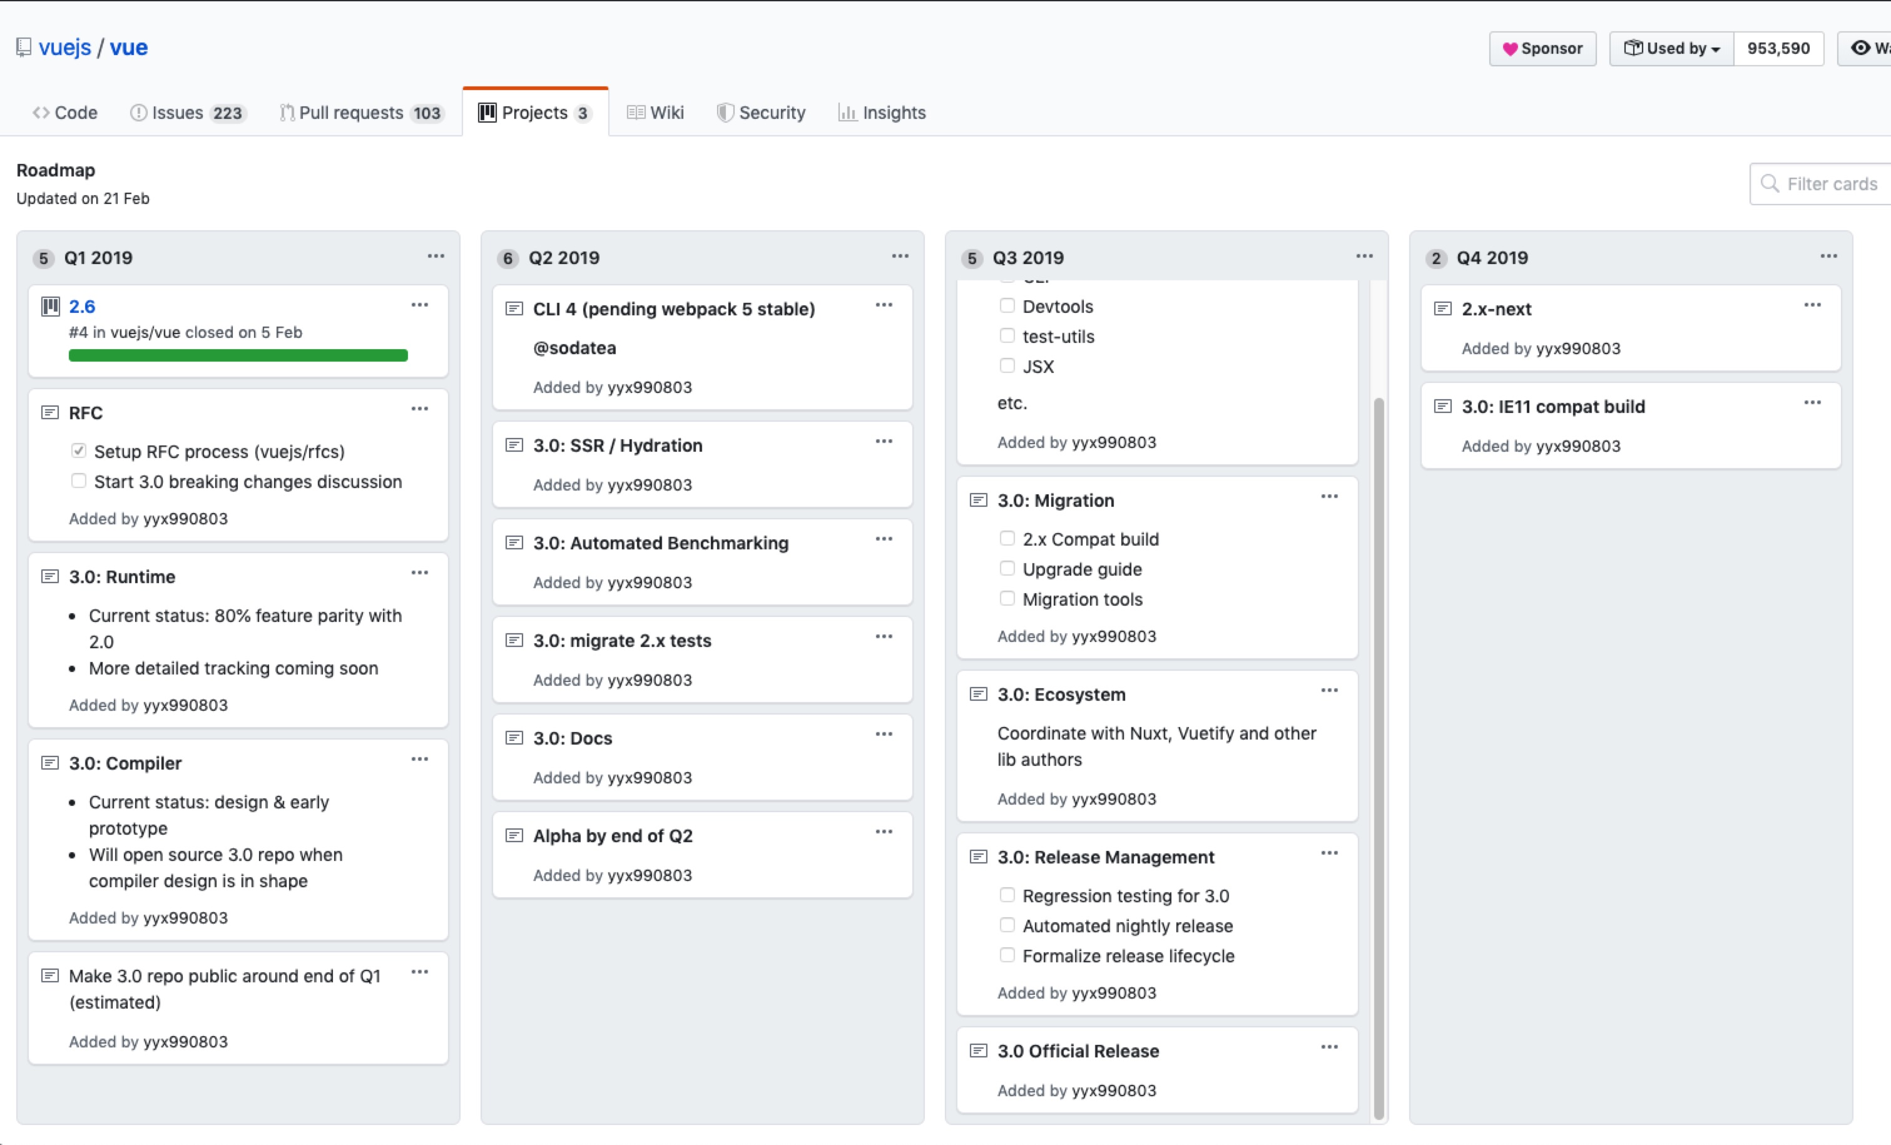Click the project board icon on 2.6 card
The width and height of the screenshot is (1891, 1145).
pyautogui.click(x=51, y=307)
